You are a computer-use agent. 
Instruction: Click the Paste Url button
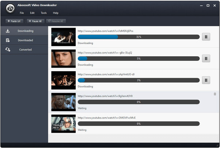14,21
